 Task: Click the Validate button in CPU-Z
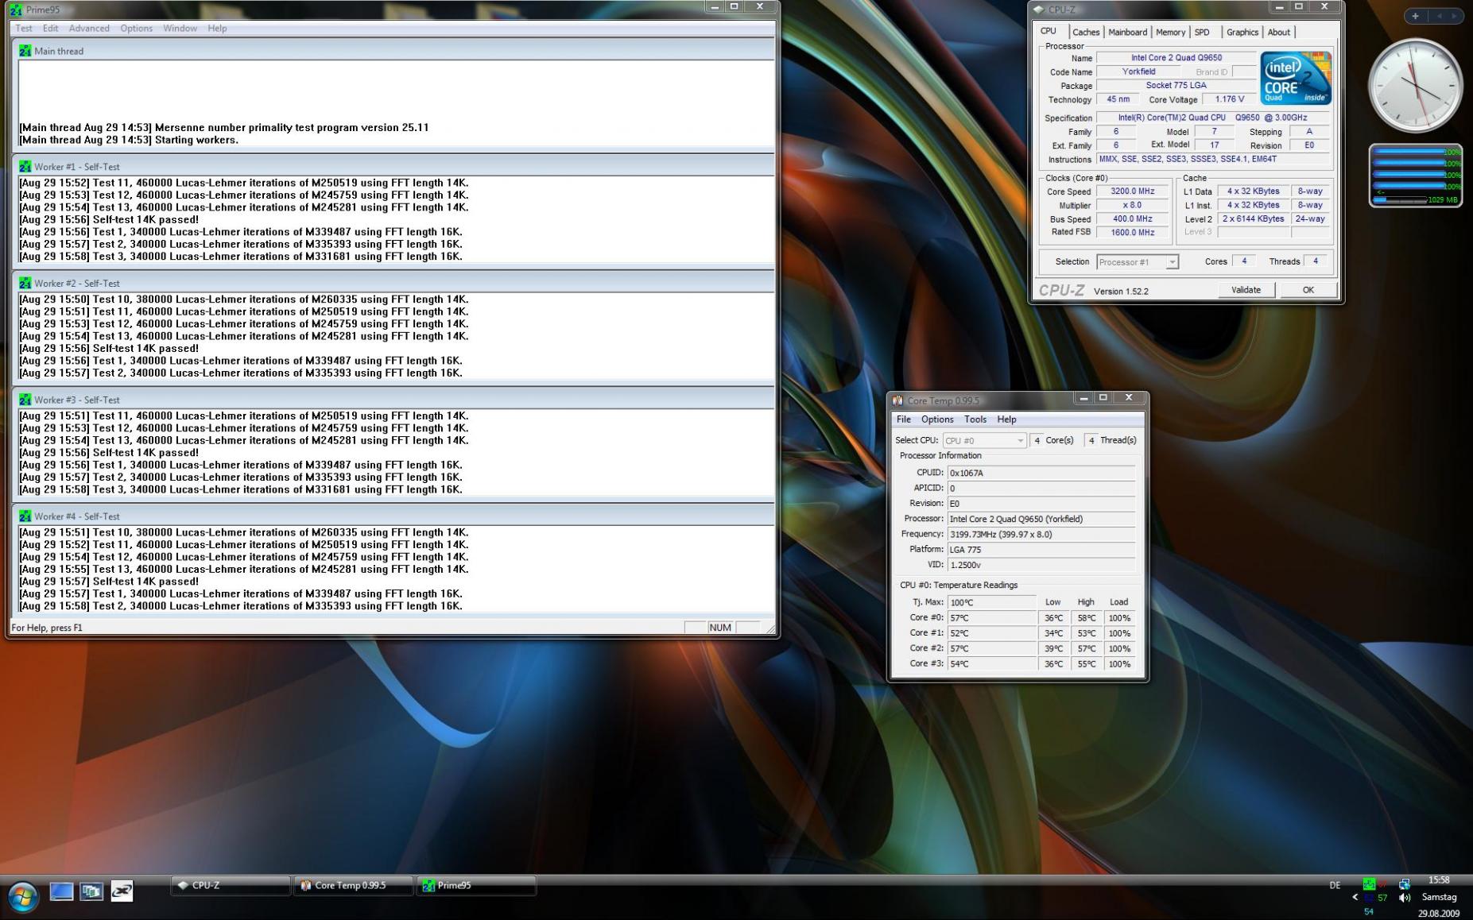click(1246, 290)
